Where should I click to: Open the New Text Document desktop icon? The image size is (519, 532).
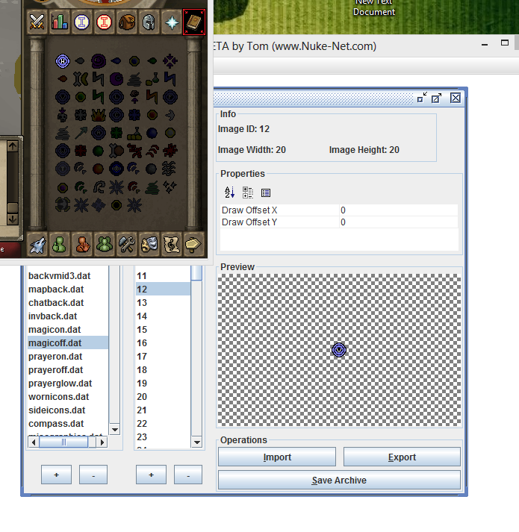click(374, 7)
